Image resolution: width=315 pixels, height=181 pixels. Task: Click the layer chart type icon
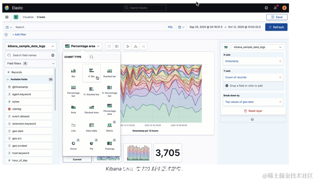pyautogui.click(x=226, y=47)
